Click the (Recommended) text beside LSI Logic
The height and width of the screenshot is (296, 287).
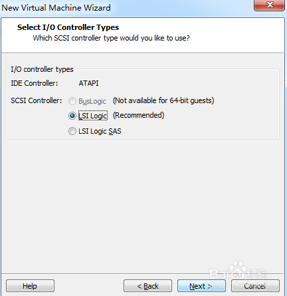tap(139, 115)
